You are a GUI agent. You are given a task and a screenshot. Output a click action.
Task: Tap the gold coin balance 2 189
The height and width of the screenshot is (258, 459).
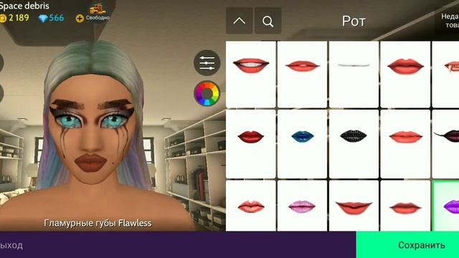point(14,18)
